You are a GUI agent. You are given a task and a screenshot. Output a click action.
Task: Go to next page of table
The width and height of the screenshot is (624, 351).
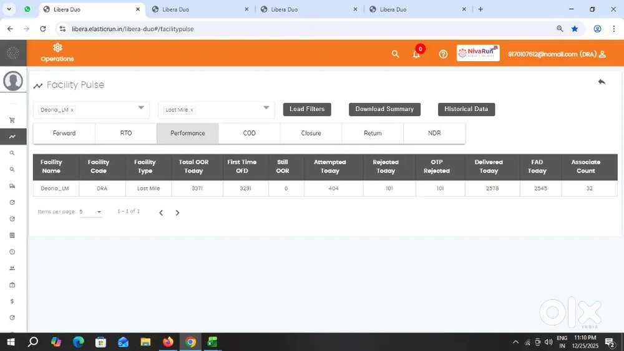(177, 213)
